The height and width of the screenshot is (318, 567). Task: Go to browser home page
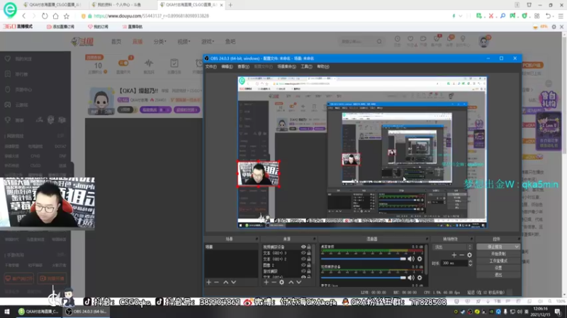tap(55, 16)
